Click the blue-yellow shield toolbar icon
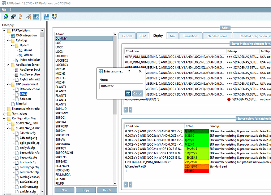Image resolution: width=271 pixels, height=195 pixels. tap(55, 17)
